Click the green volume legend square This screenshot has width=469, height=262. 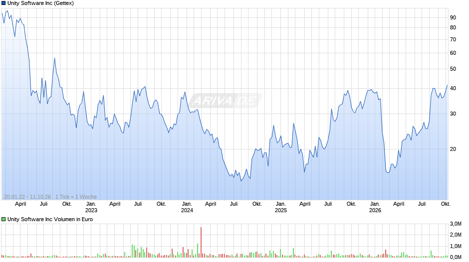coord(3,219)
